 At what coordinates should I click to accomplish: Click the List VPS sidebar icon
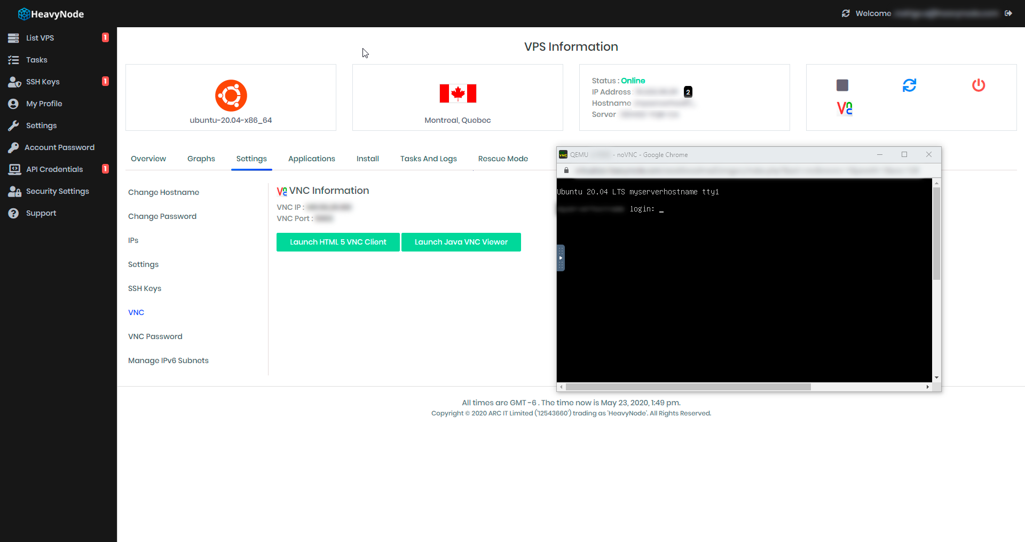13,38
